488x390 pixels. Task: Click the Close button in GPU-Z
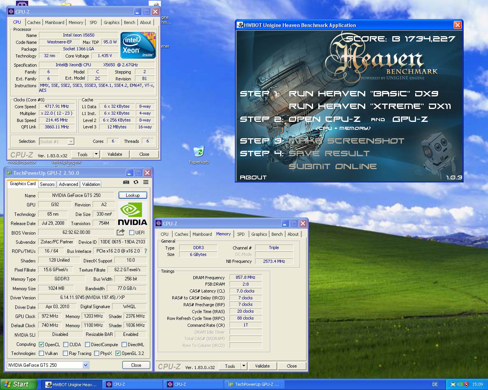coord(136,365)
